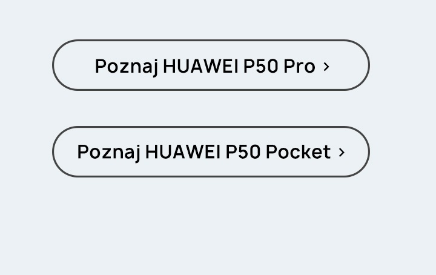Click the word Pocket in the bottom button

pos(299,152)
